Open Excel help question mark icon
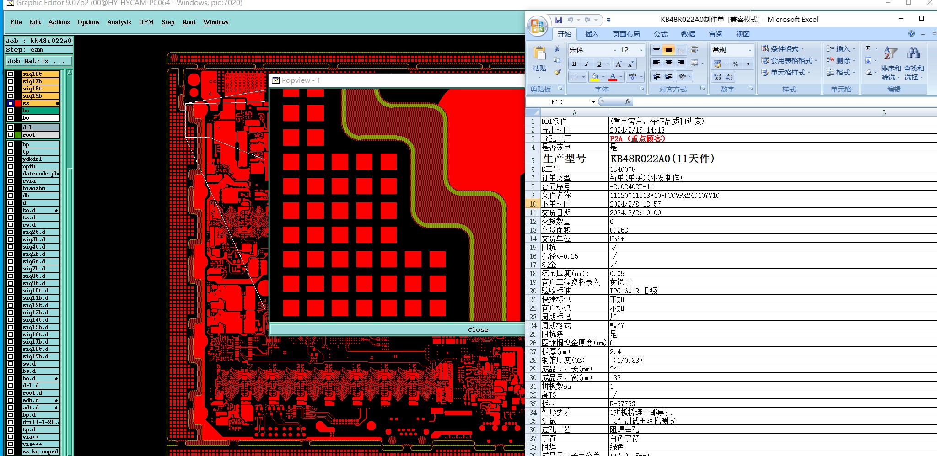 [911, 34]
